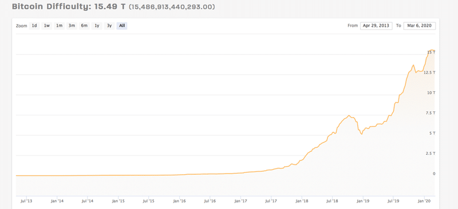Click the Jul '16 axis label

pos(210,201)
